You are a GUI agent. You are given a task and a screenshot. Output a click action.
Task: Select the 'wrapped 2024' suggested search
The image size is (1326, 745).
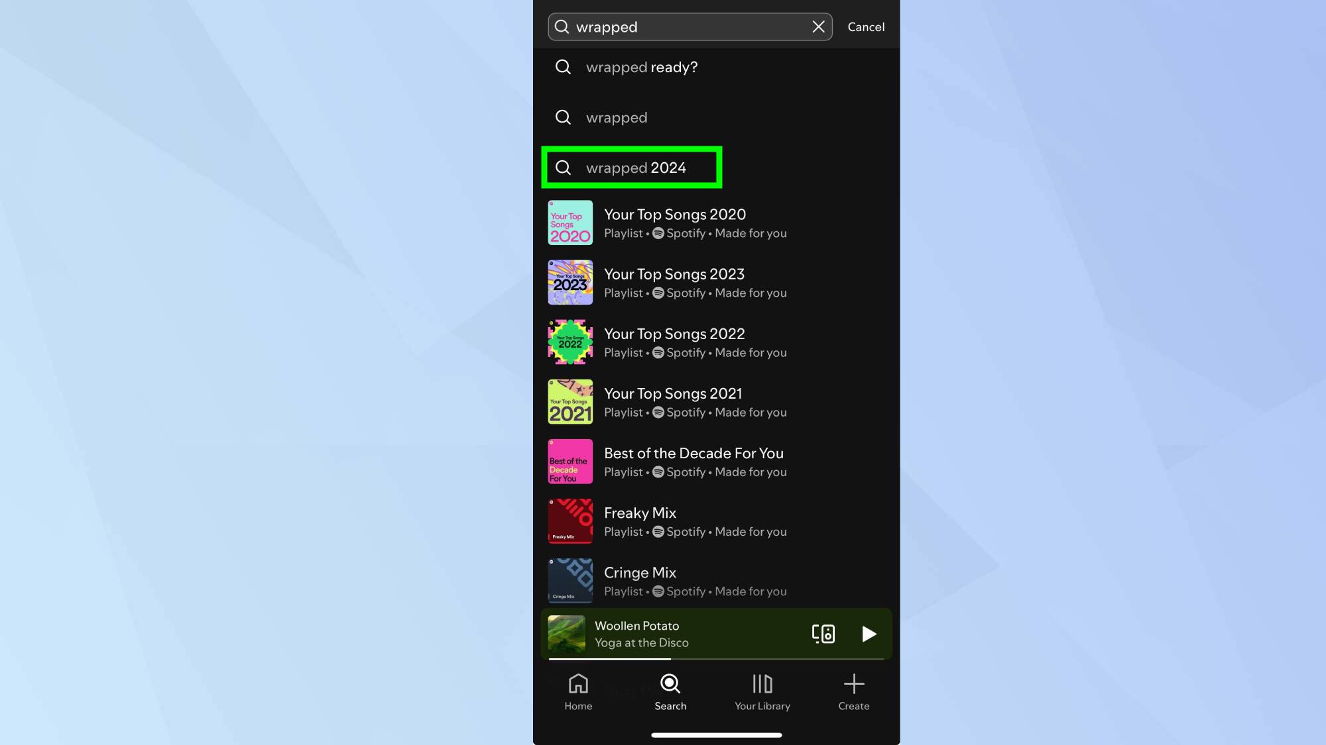coord(636,168)
